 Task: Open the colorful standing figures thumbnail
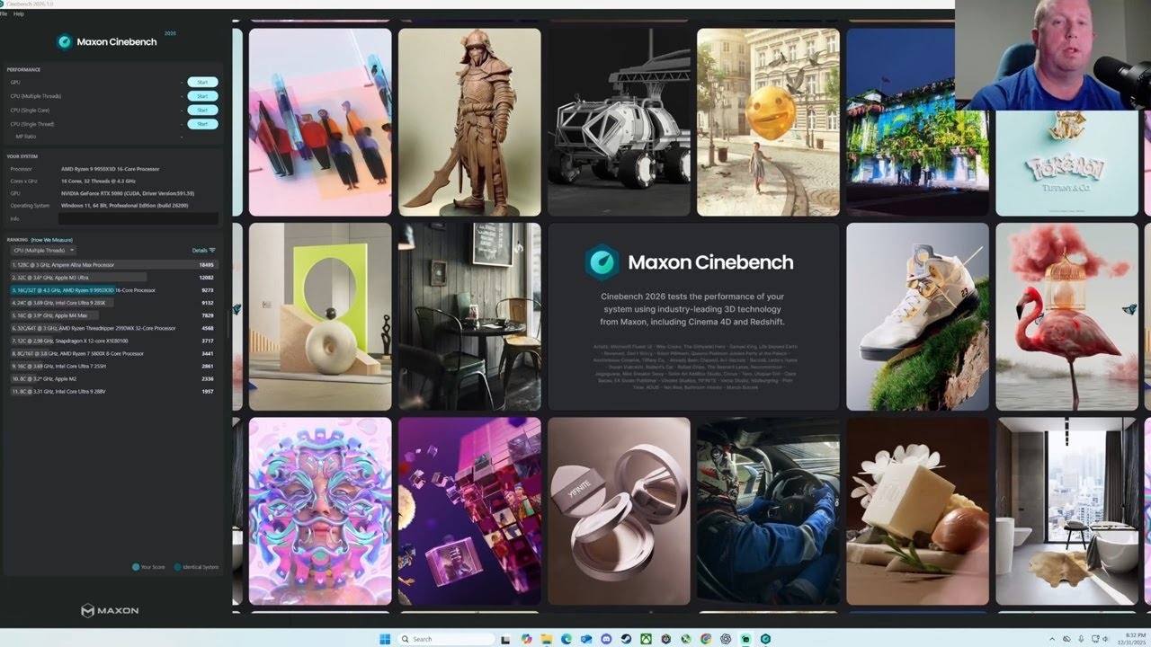click(320, 122)
